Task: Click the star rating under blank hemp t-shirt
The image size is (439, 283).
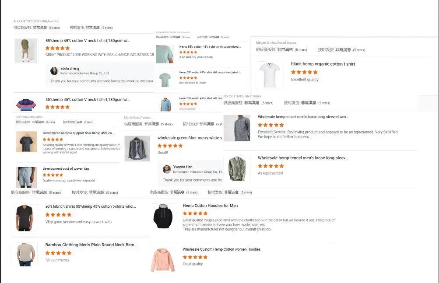Action: 304,72
